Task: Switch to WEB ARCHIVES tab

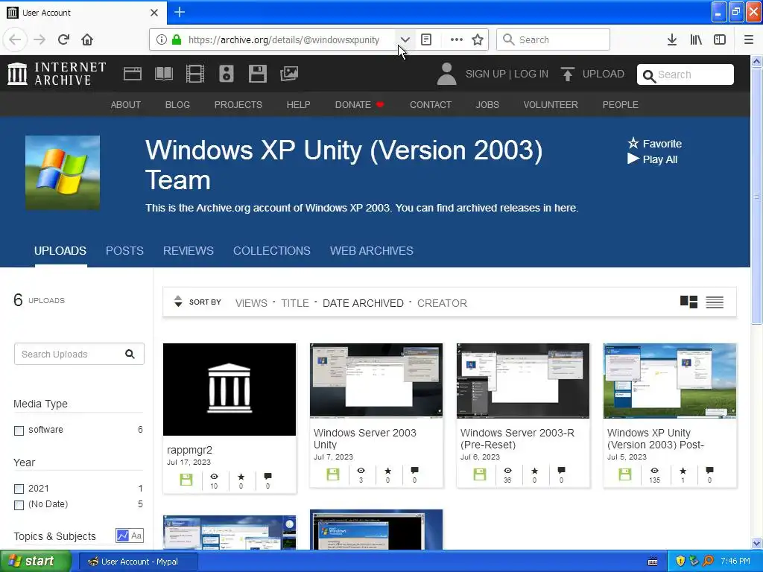Action: pyautogui.click(x=372, y=250)
